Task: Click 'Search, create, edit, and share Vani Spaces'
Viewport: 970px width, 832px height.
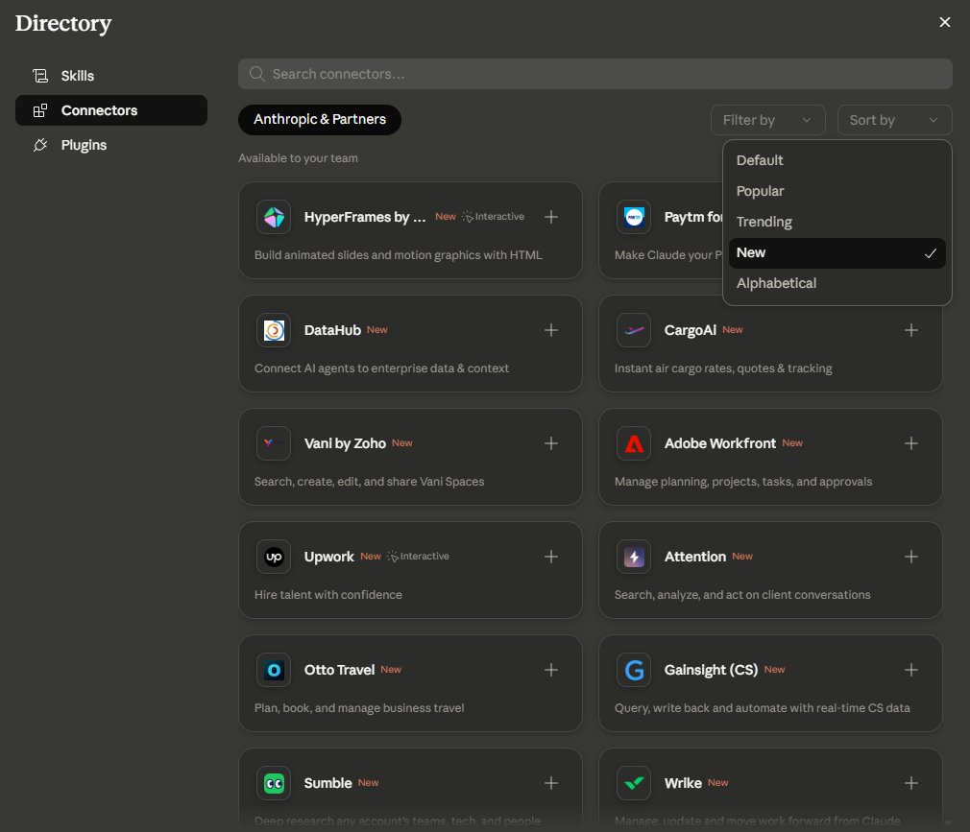Action: tap(370, 482)
